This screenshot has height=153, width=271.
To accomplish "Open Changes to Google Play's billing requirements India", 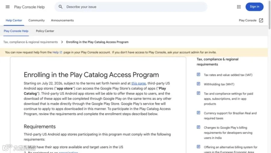I will (x=228, y=132).
